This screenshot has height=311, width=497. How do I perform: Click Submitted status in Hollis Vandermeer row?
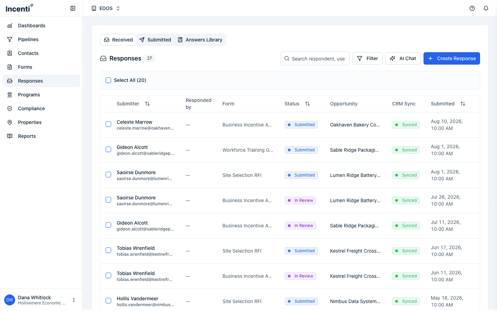click(301, 301)
